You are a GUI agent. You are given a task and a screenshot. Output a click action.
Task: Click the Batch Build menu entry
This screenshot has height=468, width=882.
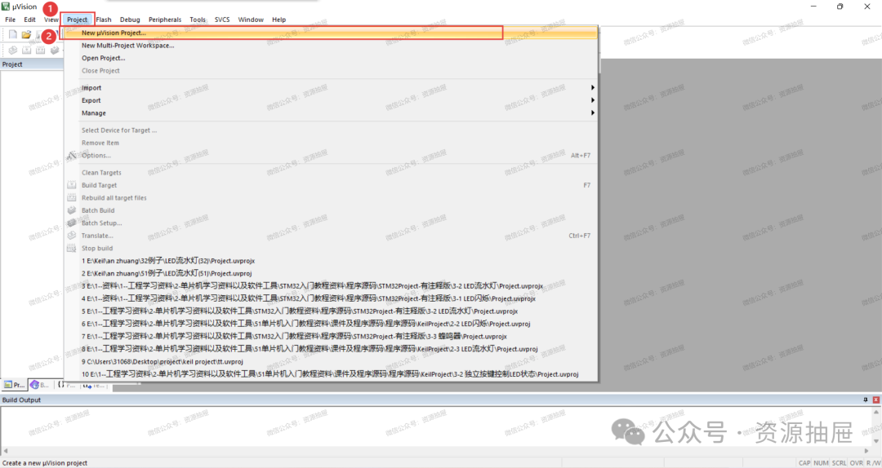click(332, 210)
